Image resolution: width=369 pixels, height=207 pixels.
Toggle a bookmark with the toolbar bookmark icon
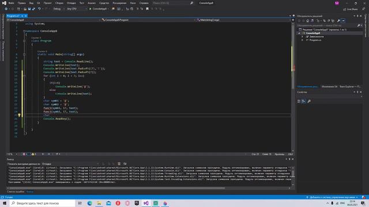coord(148,9)
